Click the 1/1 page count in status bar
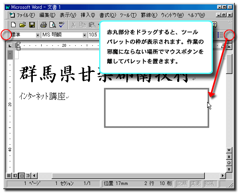This screenshot has height=195, width=240. (87, 183)
